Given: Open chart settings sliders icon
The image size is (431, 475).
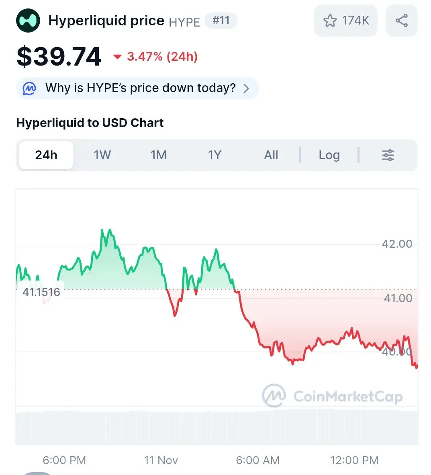Looking at the screenshot, I should coord(388,155).
